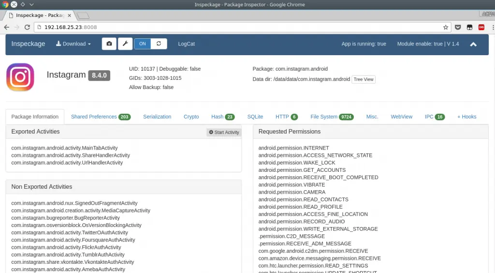Open the + Hooks tab

click(466, 117)
